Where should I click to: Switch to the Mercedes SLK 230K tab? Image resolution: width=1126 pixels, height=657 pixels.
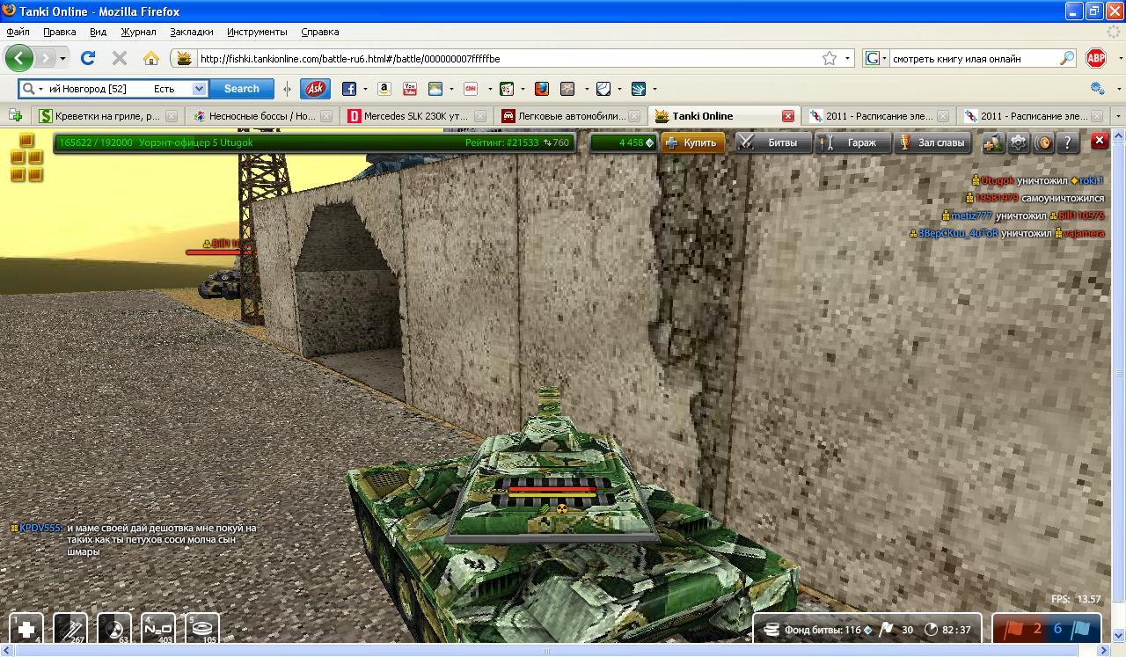(417, 116)
